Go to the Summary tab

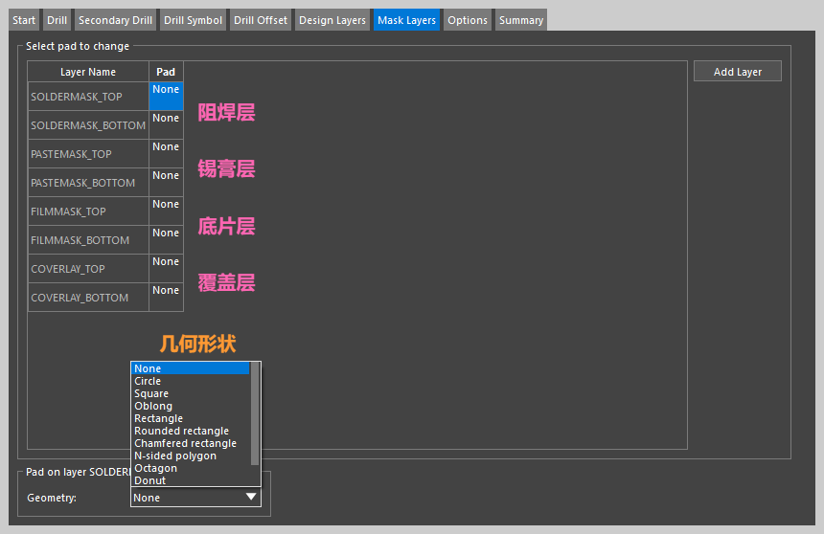click(x=520, y=20)
